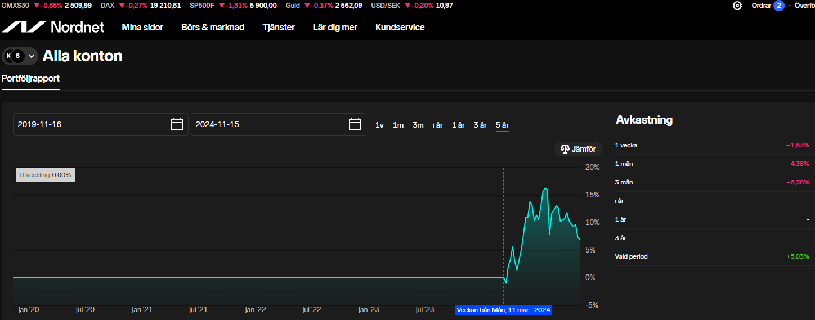Viewport: 815px width, 320px height.
Task: Click the OMXS30 index ticker
Action: coord(15,6)
